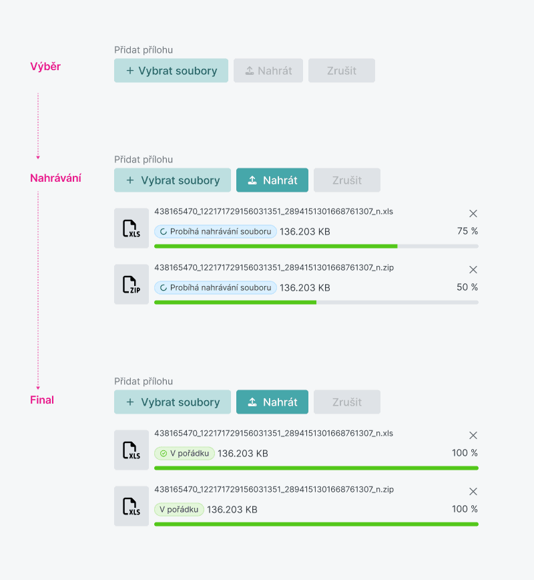534x580 pixels.
Task: Remove the completed .zip file in Final section
Action: pos(473,492)
